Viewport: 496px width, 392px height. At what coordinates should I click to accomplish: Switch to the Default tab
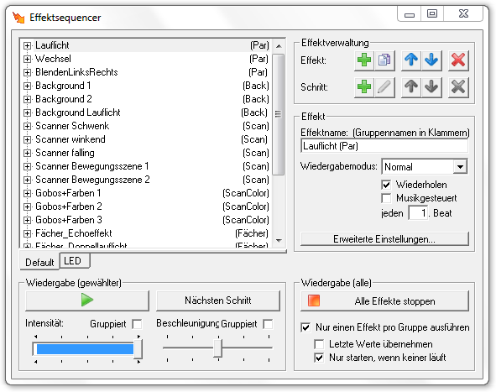[x=39, y=262]
